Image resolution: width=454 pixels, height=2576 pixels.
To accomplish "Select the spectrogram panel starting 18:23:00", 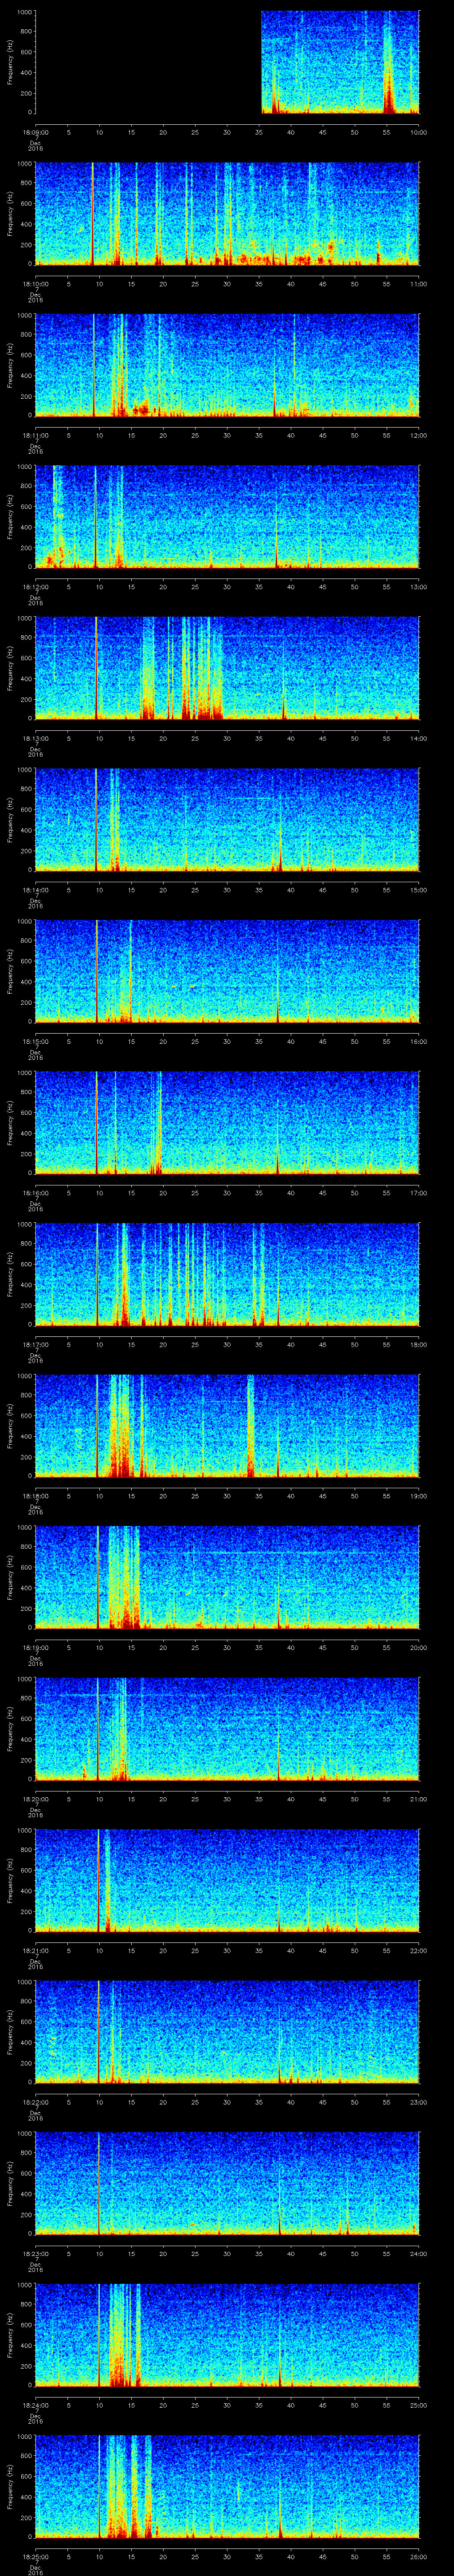I will pyautogui.click(x=227, y=2183).
